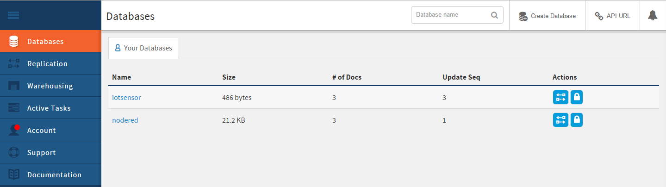The width and height of the screenshot is (666, 187).
Task: Go to Warehousing in the sidebar
Action: click(50, 86)
